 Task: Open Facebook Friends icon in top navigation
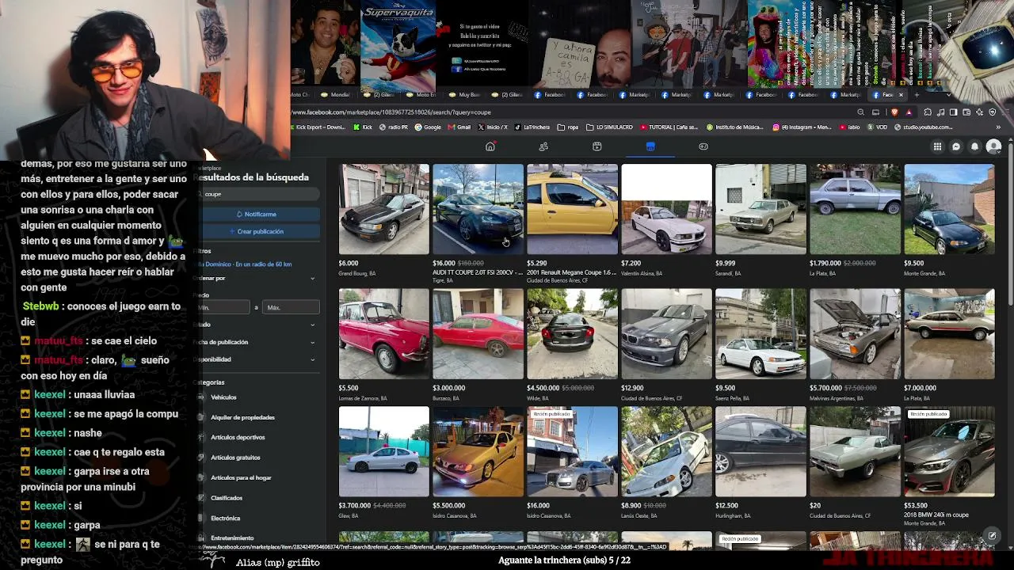pyautogui.click(x=543, y=146)
